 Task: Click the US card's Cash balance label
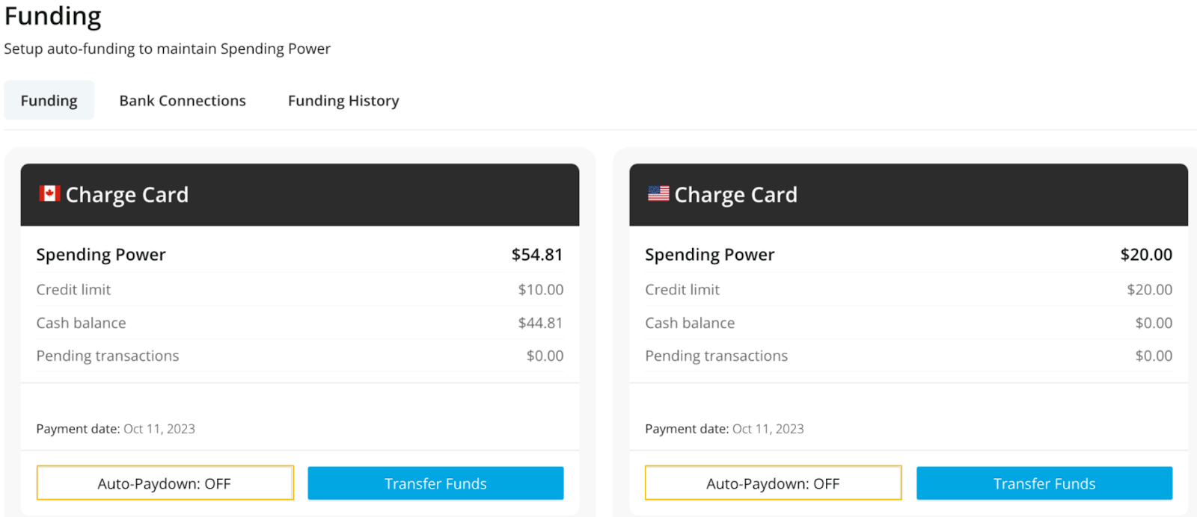pyautogui.click(x=690, y=323)
